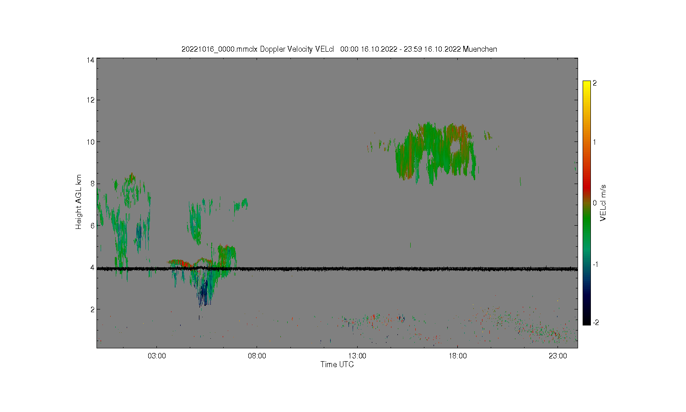Click the height tick label 12
The image size is (686, 412).
pos(91,100)
